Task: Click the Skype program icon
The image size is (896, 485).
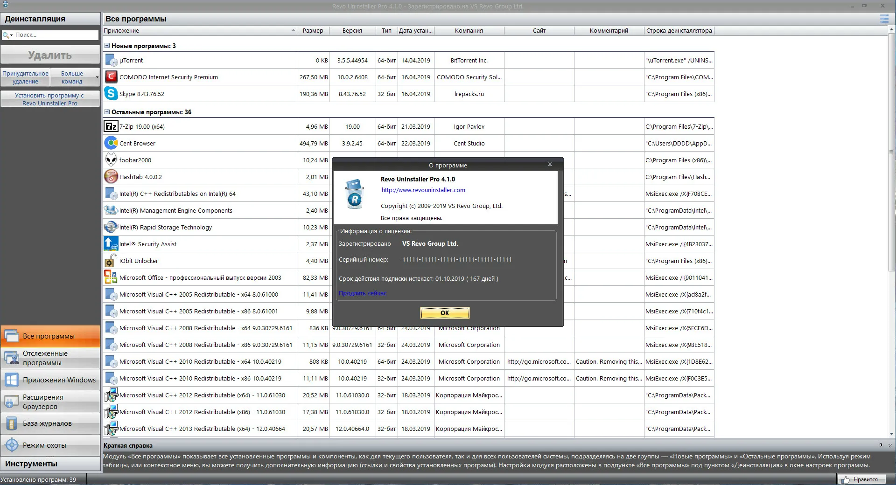Action: (111, 94)
